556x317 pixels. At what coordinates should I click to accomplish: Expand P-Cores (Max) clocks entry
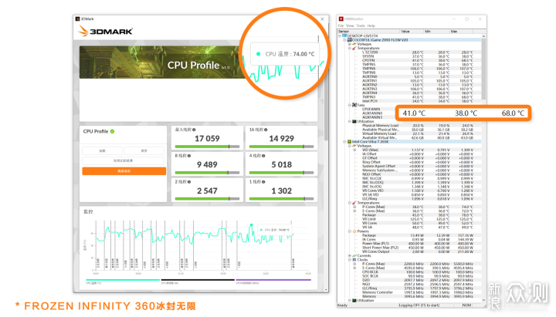point(354,264)
